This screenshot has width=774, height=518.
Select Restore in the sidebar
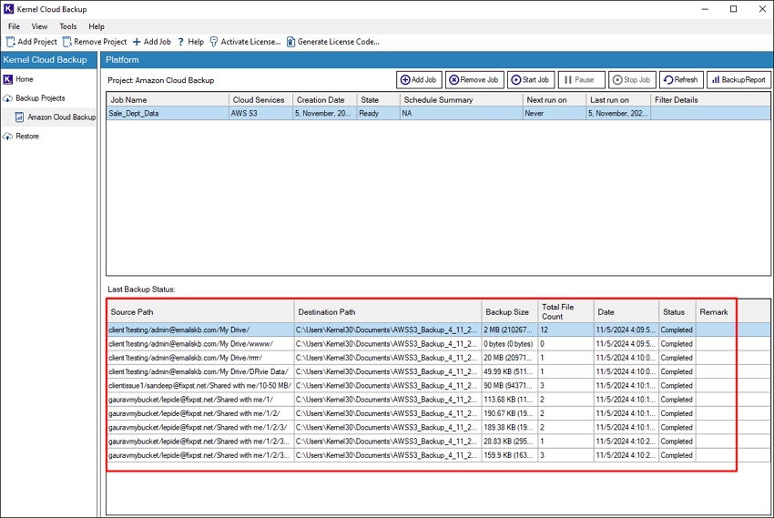click(27, 137)
